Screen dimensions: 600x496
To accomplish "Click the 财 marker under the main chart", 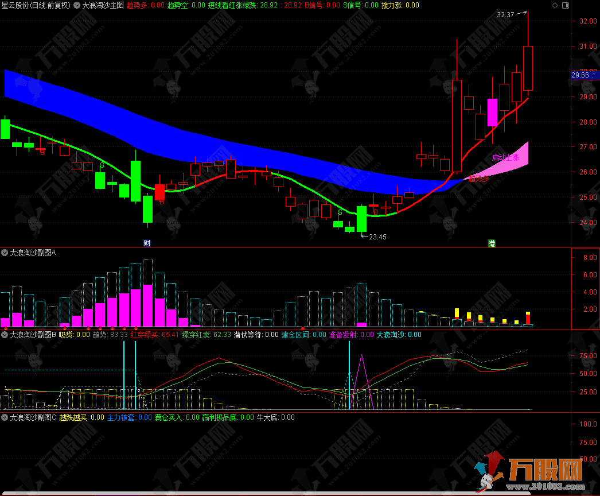I will tap(147, 243).
